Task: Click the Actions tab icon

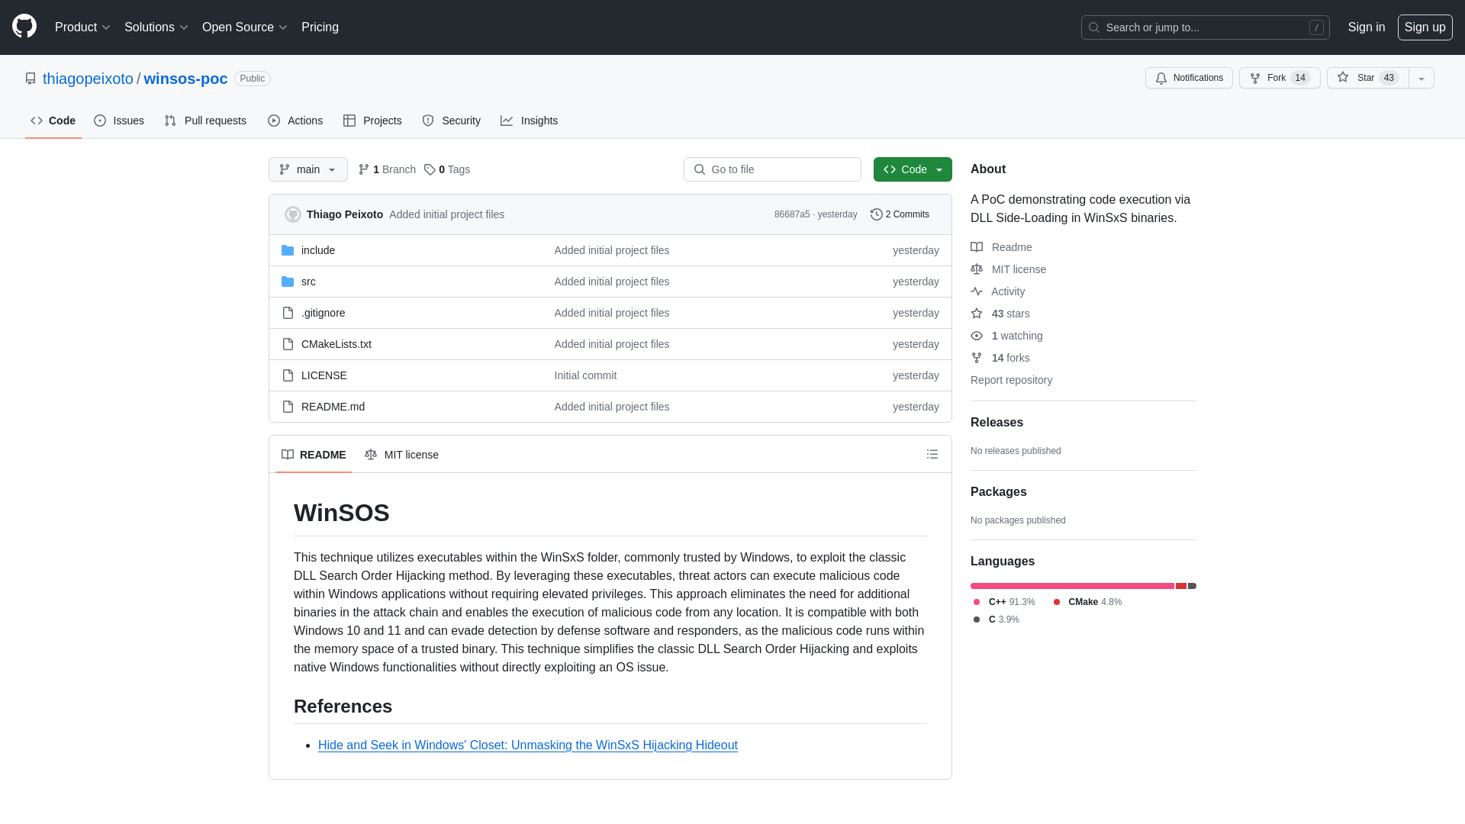Action: coord(274,120)
